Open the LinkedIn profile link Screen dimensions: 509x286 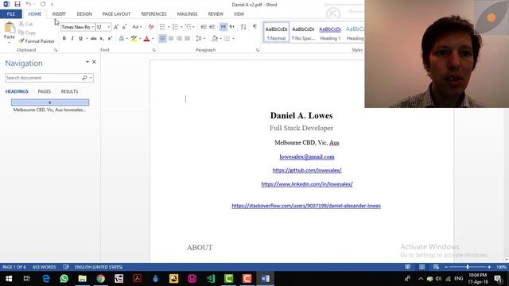307,184
